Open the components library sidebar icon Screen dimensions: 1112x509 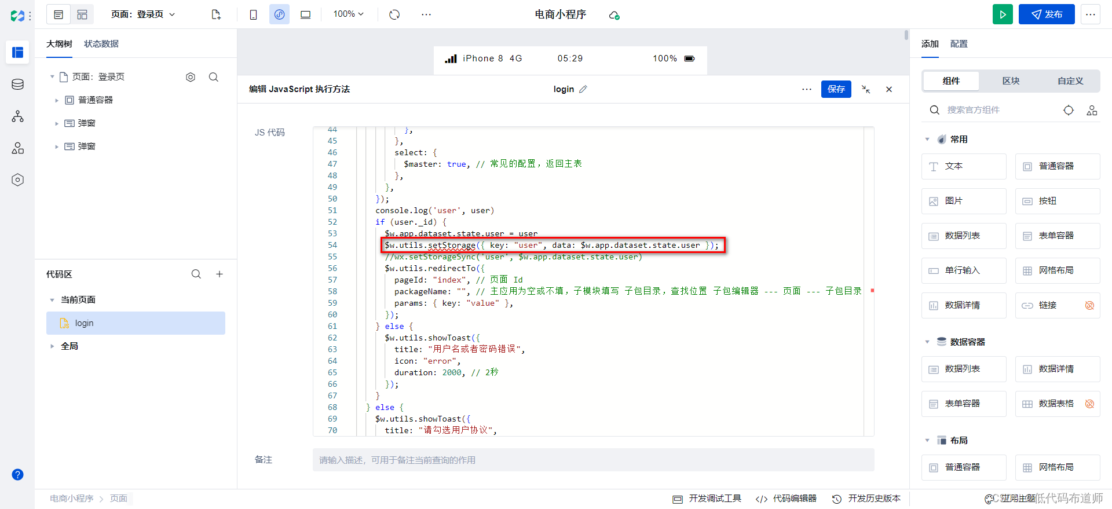click(x=17, y=148)
